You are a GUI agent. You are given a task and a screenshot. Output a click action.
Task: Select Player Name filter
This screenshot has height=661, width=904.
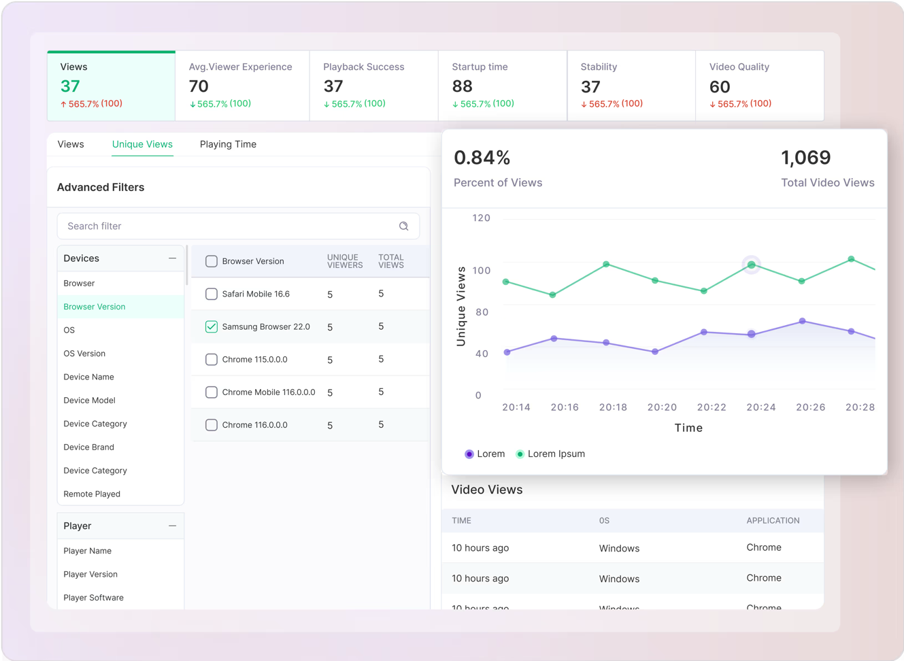(x=87, y=551)
